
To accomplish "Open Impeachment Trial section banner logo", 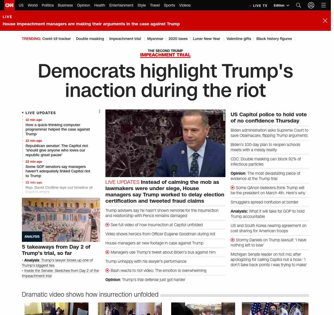I will point(165,53).
